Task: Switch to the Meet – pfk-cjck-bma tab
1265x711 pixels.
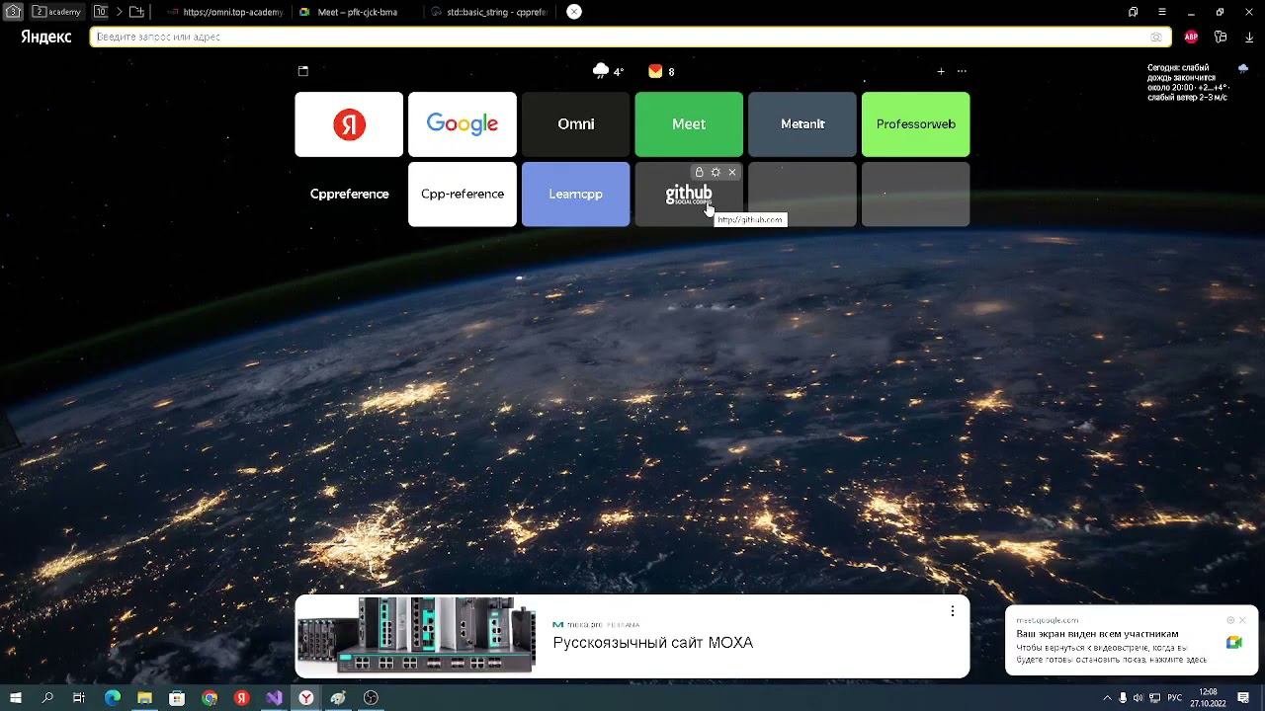Action: [357, 12]
